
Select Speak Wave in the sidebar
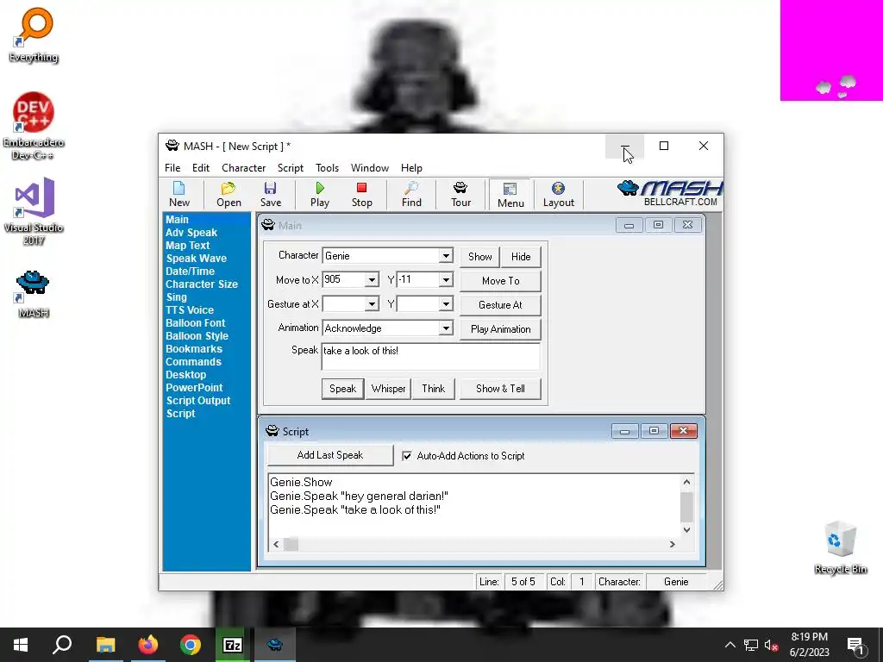click(x=196, y=259)
